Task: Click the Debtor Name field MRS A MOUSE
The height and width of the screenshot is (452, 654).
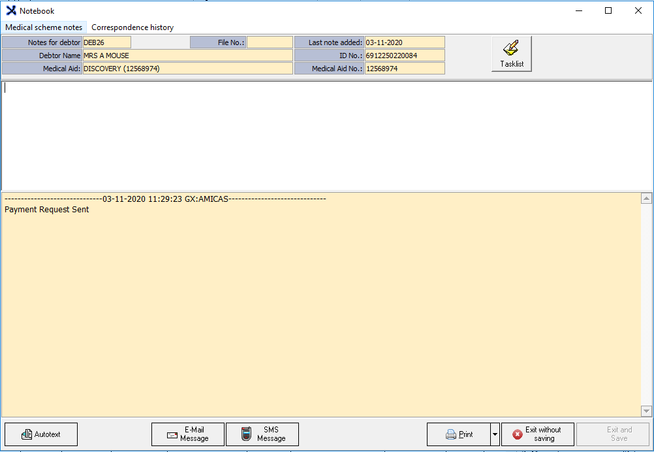Action: (188, 56)
